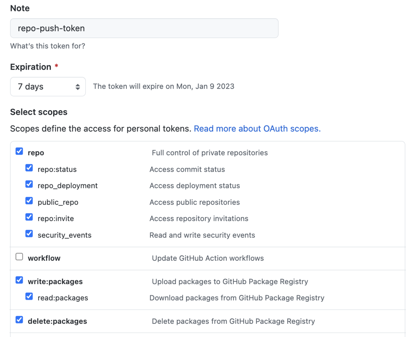Screen dimensions: 412x337
Task: Uncheck the repo scope checkbox
Action: click(20, 151)
